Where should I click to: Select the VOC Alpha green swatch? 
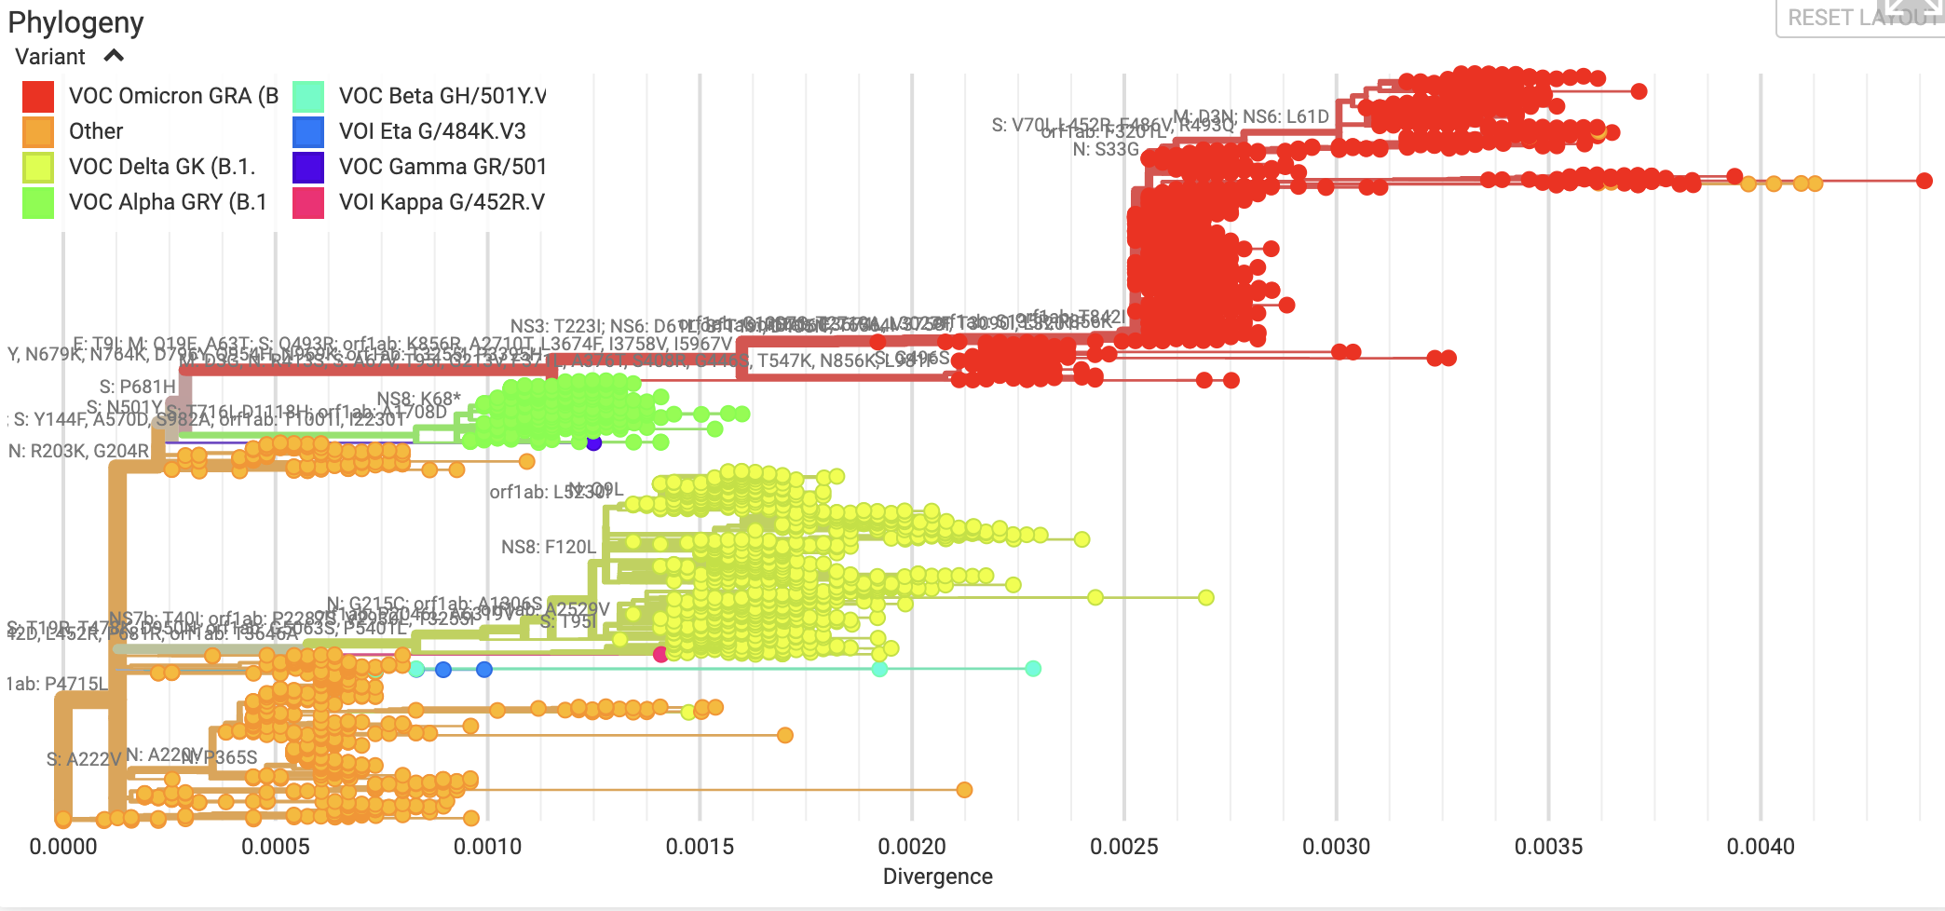pyautogui.click(x=38, y=202)
